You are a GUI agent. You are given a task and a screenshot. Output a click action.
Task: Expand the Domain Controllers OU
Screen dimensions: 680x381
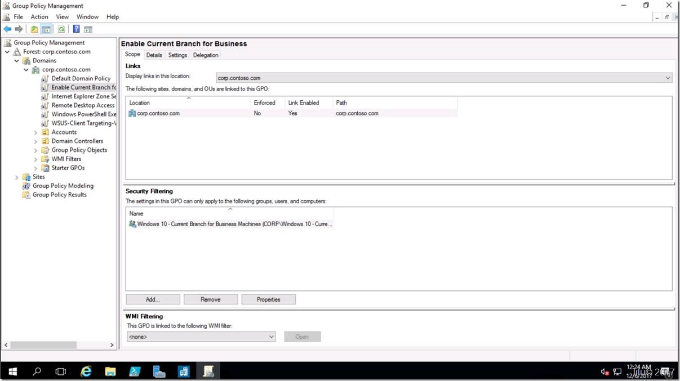point(36,141)
